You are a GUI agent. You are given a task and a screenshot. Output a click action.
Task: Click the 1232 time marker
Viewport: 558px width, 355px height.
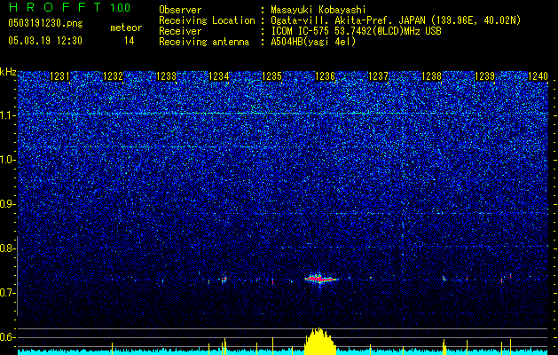(x=114, y=76)
